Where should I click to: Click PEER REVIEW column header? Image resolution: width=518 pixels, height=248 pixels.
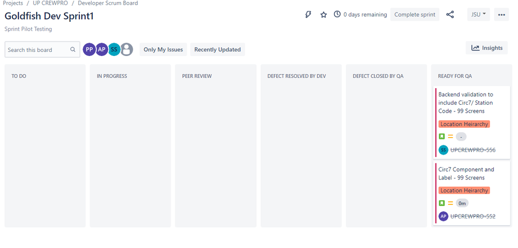point(197,76)
